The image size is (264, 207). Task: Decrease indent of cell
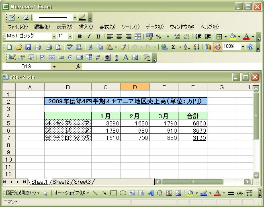(198, 37)
